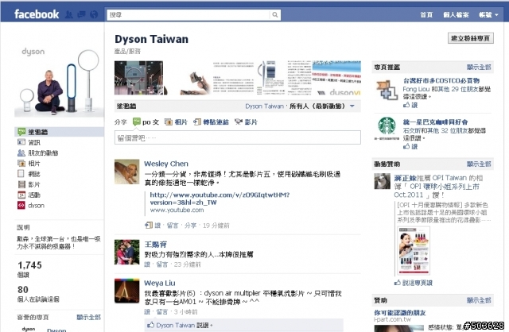Viewport: 509px width, 332px height.
Task: Expand the wall filter dropdown arrow
Action: click(x=352, y=106)
